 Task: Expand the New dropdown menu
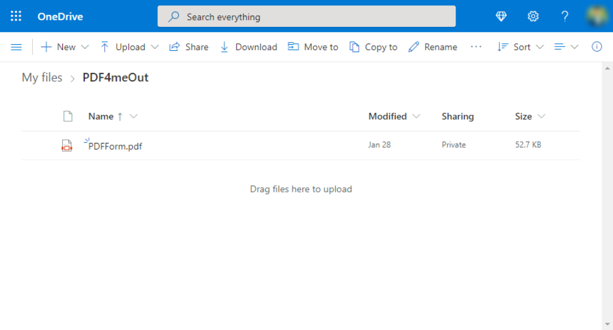65,47
